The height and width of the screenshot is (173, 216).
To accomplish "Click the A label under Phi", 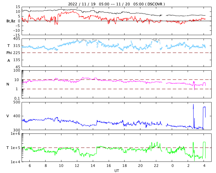I will tap(9, 60).
